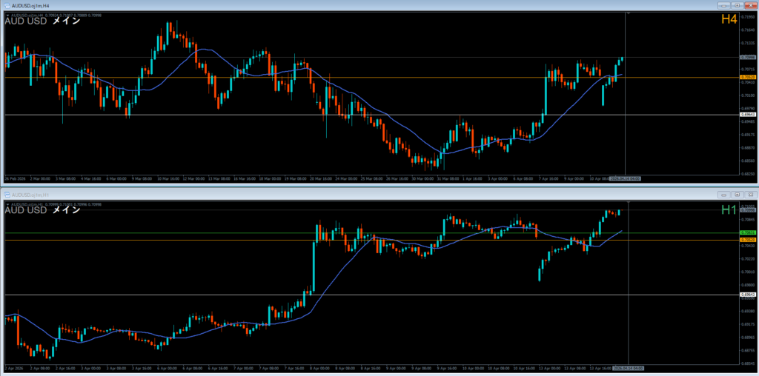Click the highlighted crosshair date label in H1 chart
Viewport: 759px width, 376px height.
click(628, 369)
